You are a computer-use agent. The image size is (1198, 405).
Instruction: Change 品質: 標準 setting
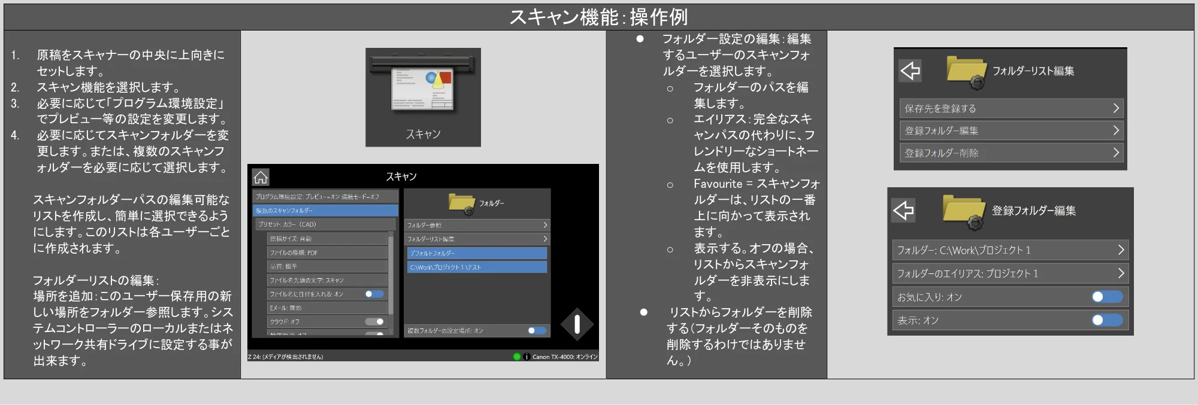[327, 266]
